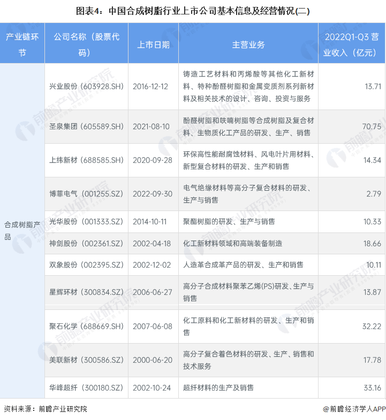Select the 产业链环节 column header
The height and width of the screenshot is (420, 386).
point(22,44)
